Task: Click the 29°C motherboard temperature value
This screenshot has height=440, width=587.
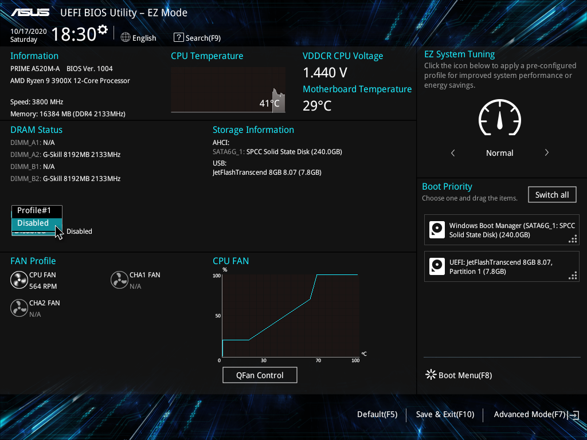Action: (317, 106)
